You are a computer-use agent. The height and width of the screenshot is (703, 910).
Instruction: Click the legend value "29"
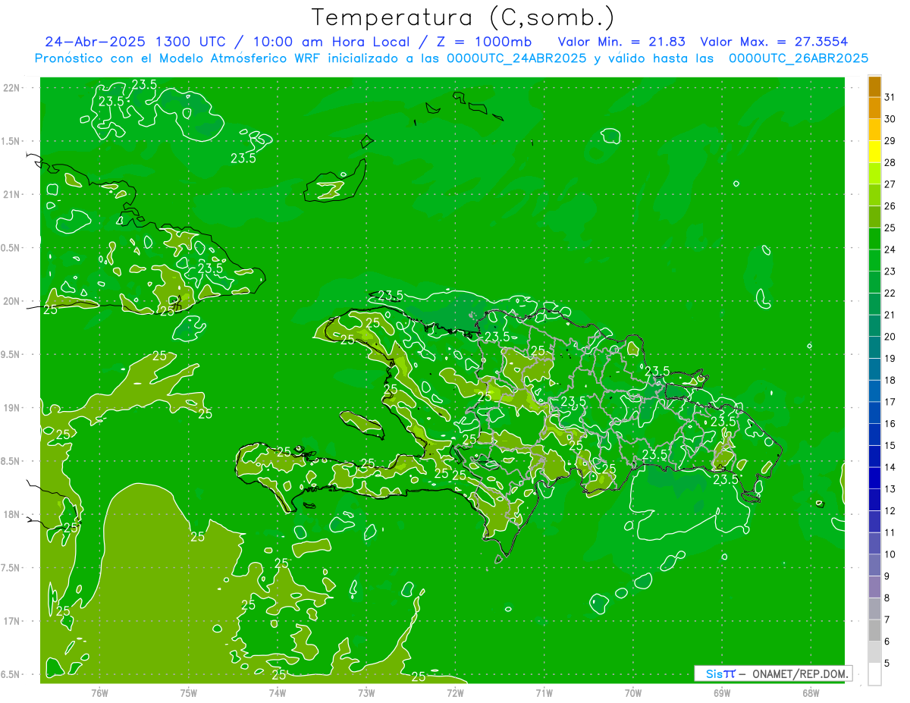[x=890, y=141]
